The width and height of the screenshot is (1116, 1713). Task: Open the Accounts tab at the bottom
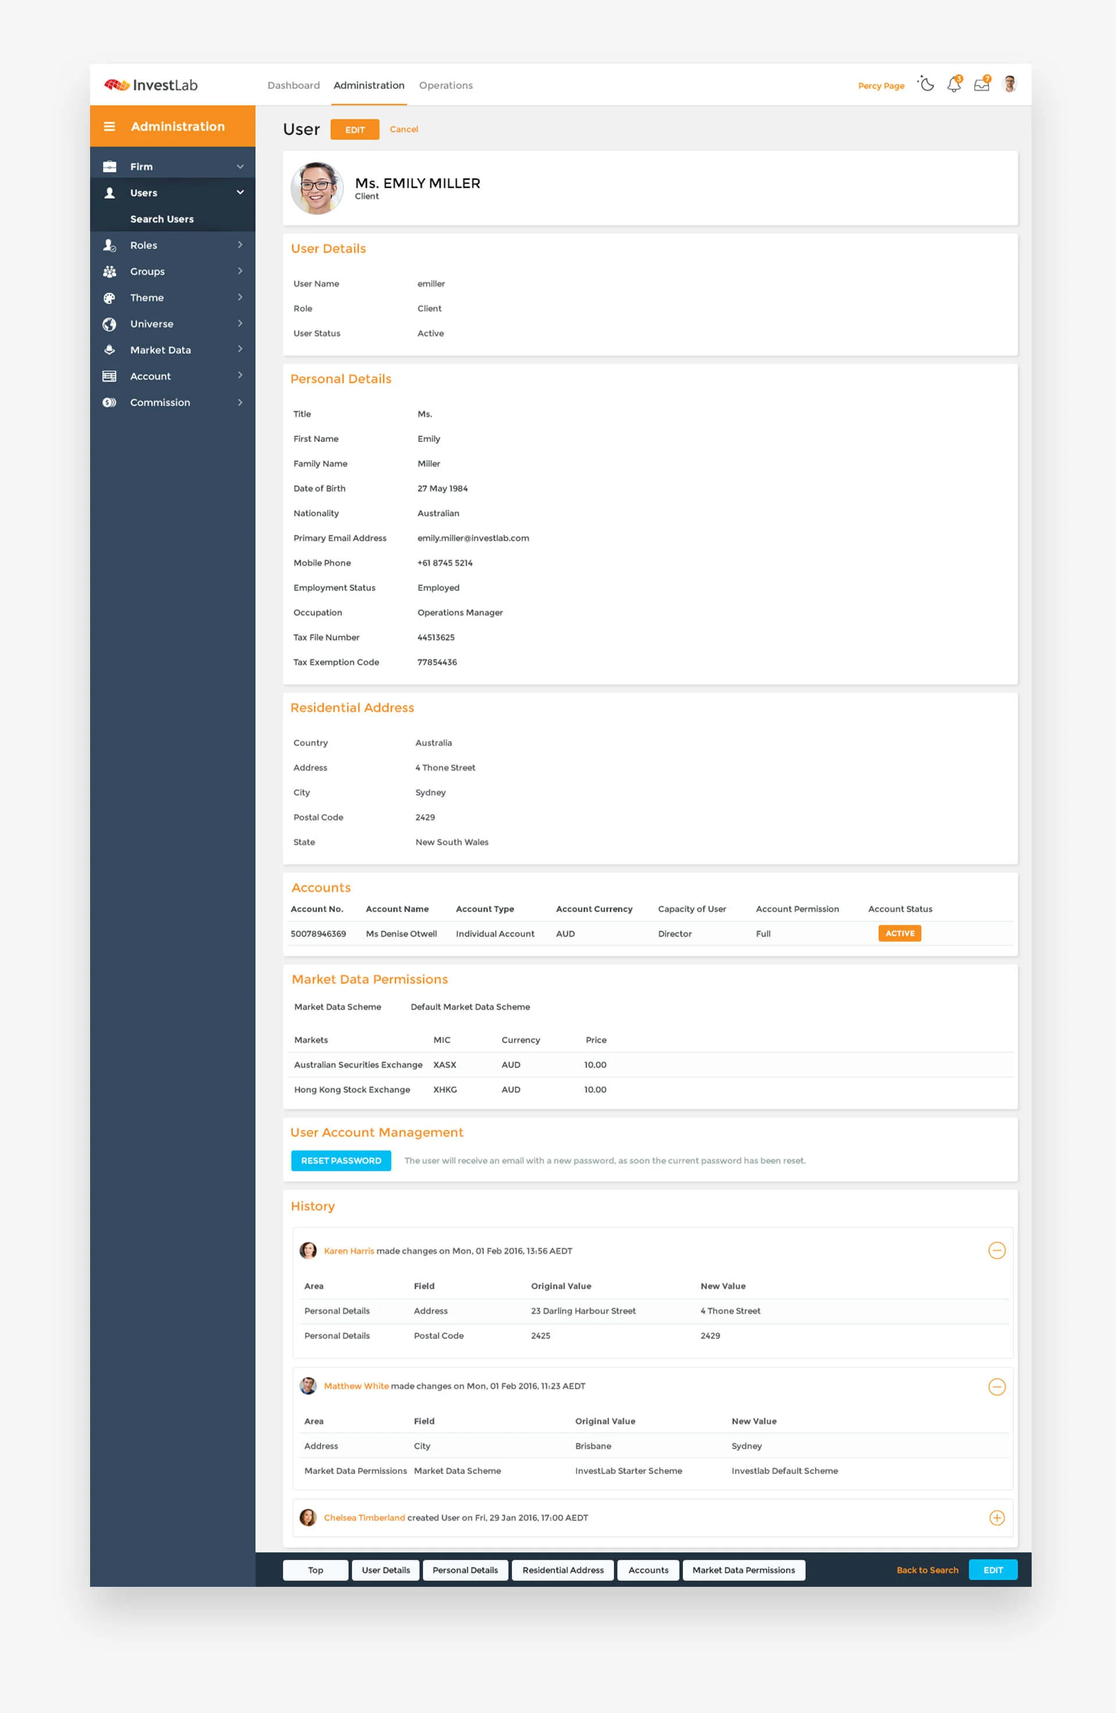pos(647,1570)
